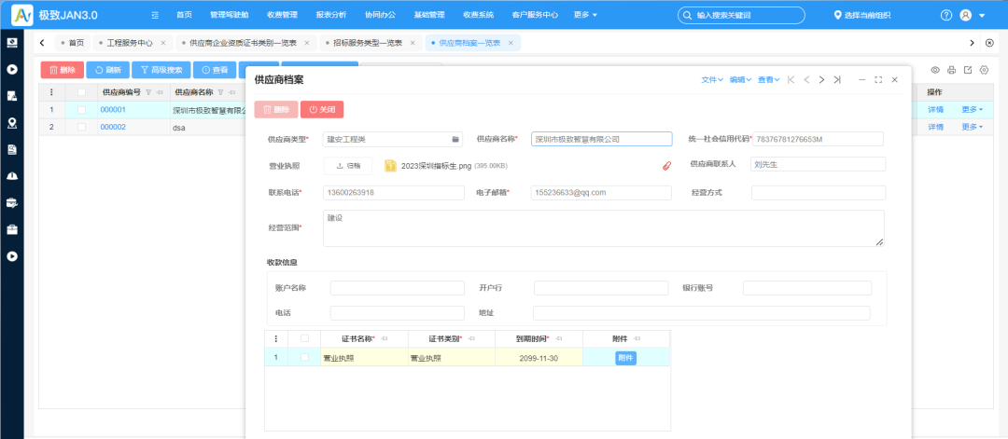1008x439 pixels.
Task: Click the 经营范围 text area
Action: [x=604, y=227]
